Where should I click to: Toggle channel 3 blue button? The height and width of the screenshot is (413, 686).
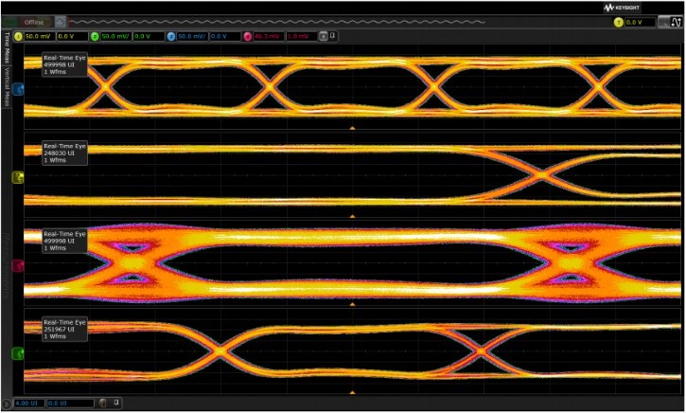171,36
